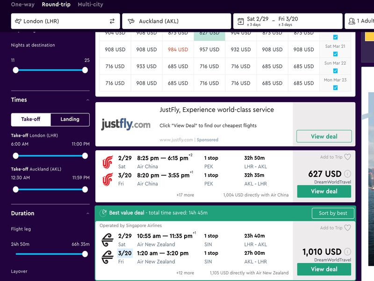This screenshot has height=281, width=374.
Task: Click Take-off Auckland 12:30 AM slider handle
Action: 16,190
